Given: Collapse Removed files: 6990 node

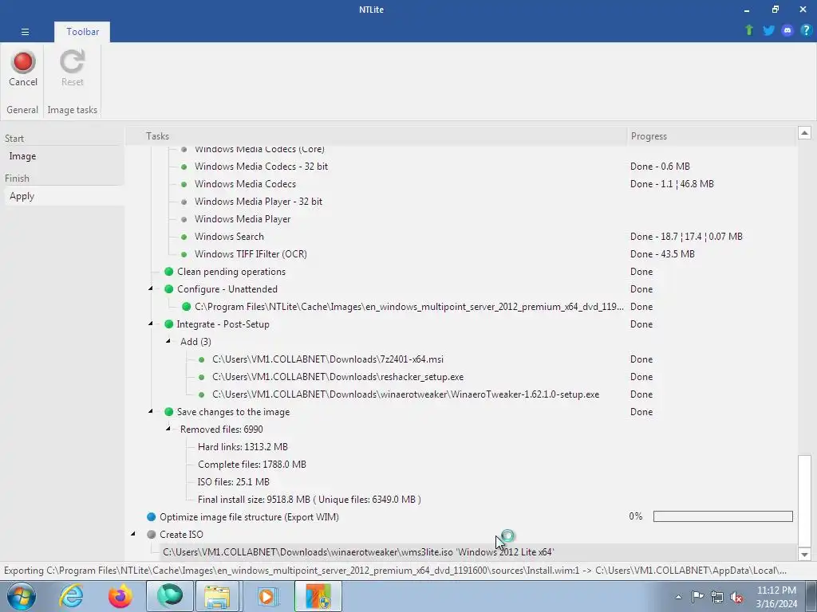Looking at the screenshot, I should pyautogui.click(x=168, y=428).
